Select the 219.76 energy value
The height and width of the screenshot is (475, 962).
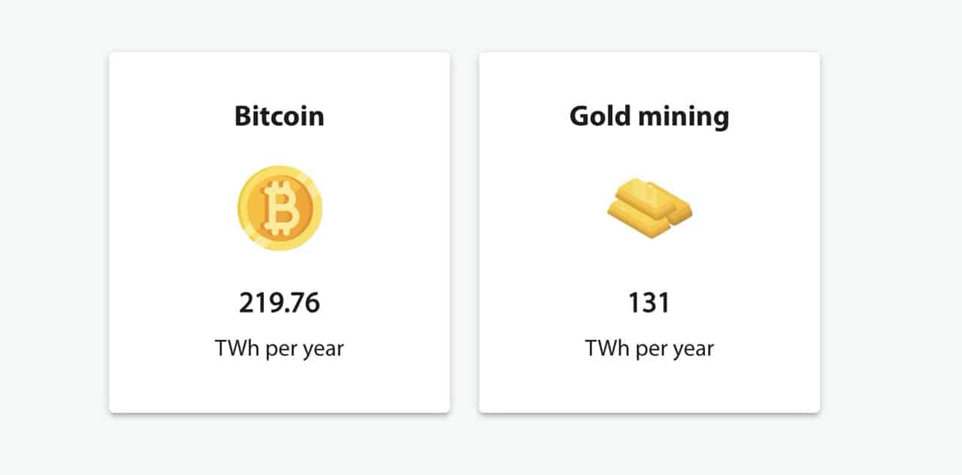pos(280,303)
